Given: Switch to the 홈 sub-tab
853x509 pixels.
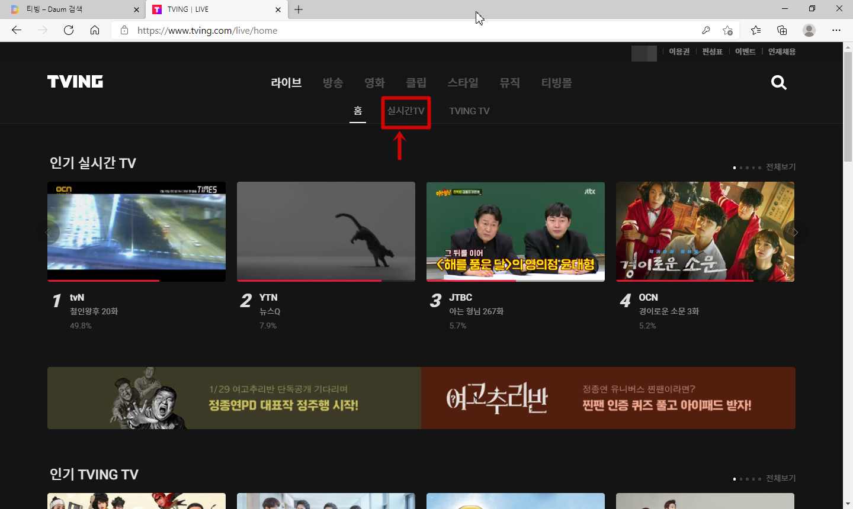Looking at the screenshot, I should click(x=358, y=111).
